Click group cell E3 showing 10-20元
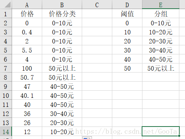Image resolution: width=185 pixels, height=139 pixels. click(161, 32)
